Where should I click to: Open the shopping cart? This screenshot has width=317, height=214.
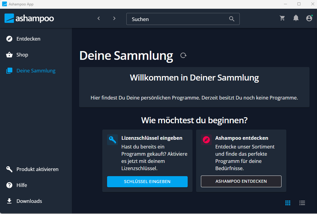coord(282,18)
